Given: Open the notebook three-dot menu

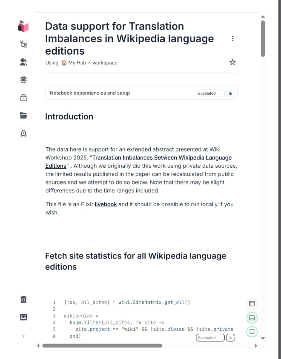Looking at the screenshot, I should point(232,38).
